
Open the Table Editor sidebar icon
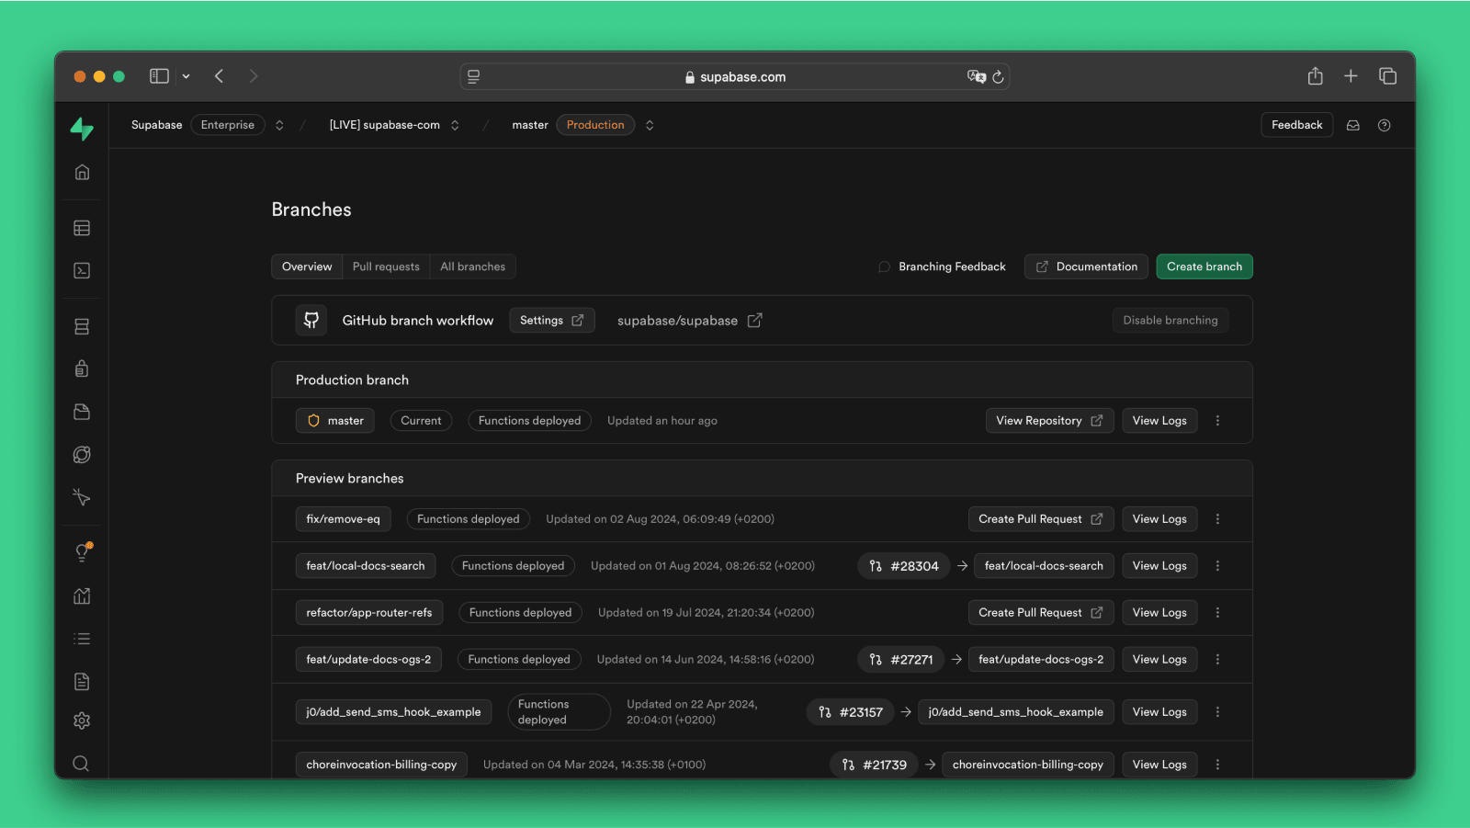click(82, 228)
